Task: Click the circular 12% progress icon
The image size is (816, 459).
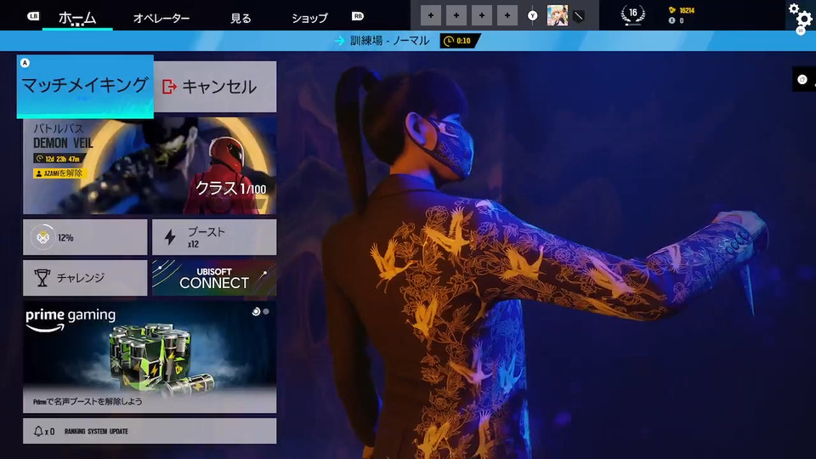Action: 42,237
